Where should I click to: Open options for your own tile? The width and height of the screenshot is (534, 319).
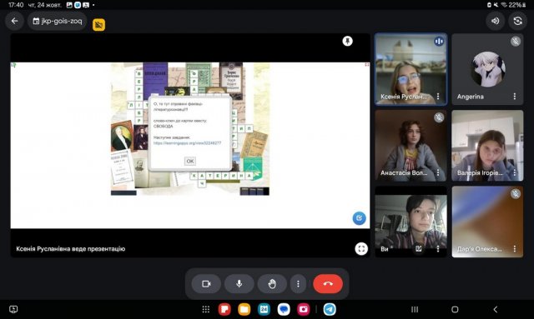(438, 249)
